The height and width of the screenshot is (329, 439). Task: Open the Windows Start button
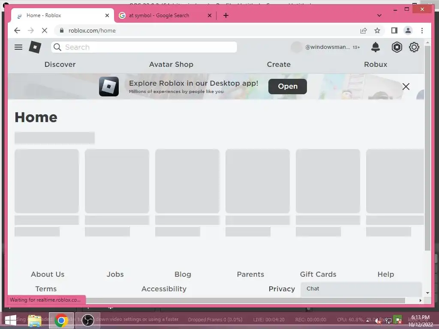(x=11, y=320)
